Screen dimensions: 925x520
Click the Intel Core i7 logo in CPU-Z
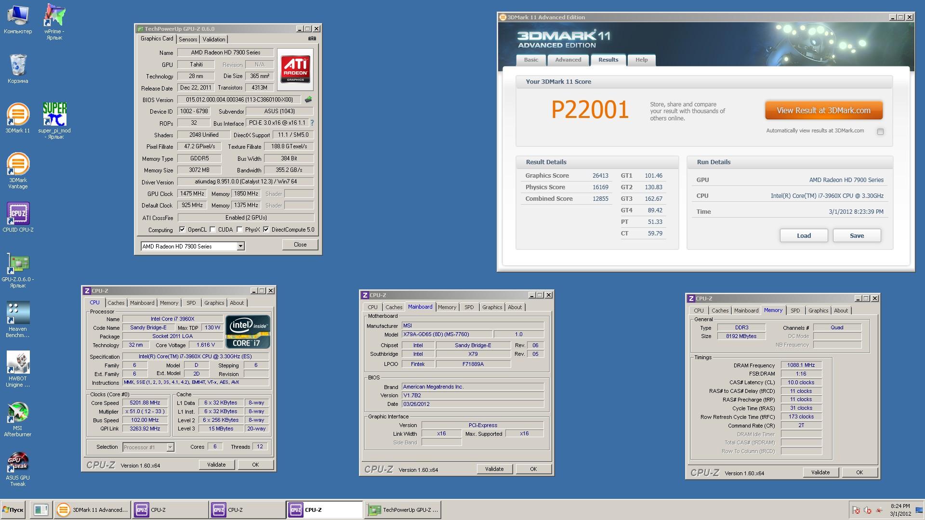(248, 332)
